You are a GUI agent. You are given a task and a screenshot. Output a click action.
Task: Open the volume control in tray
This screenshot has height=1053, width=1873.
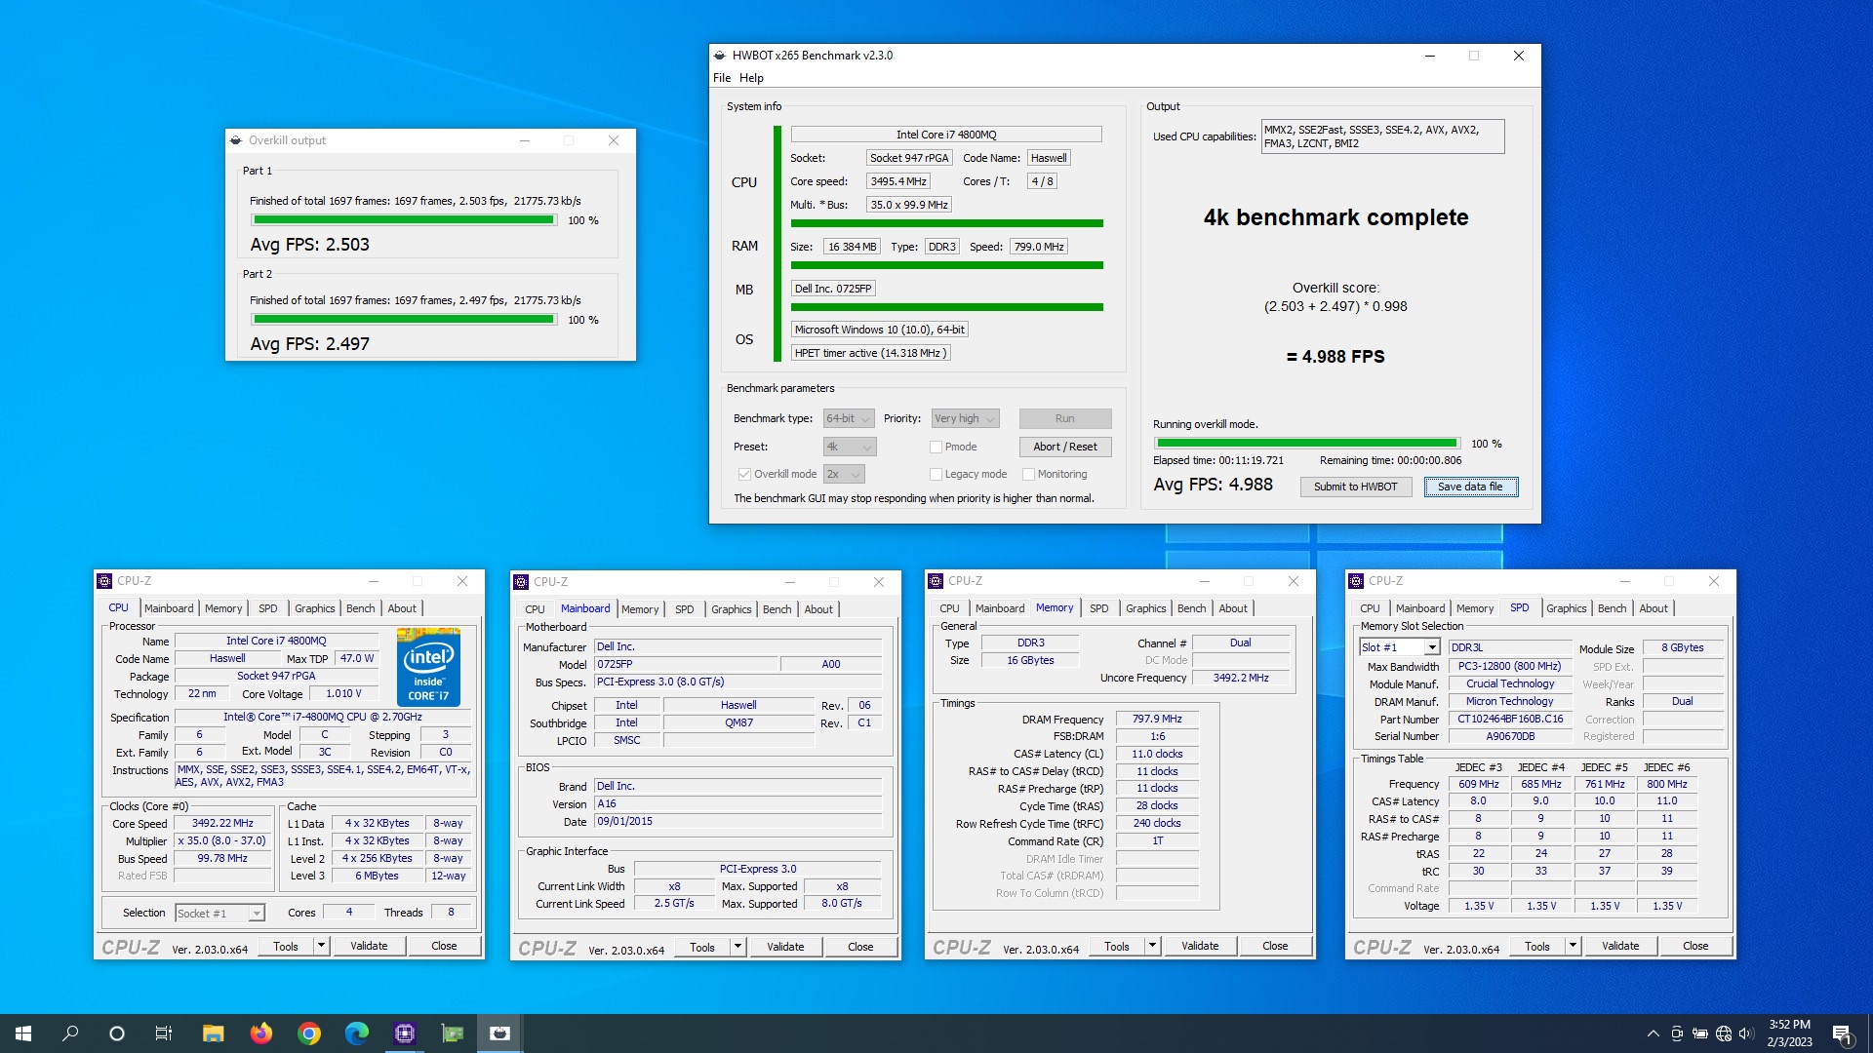point(1746,1033)
